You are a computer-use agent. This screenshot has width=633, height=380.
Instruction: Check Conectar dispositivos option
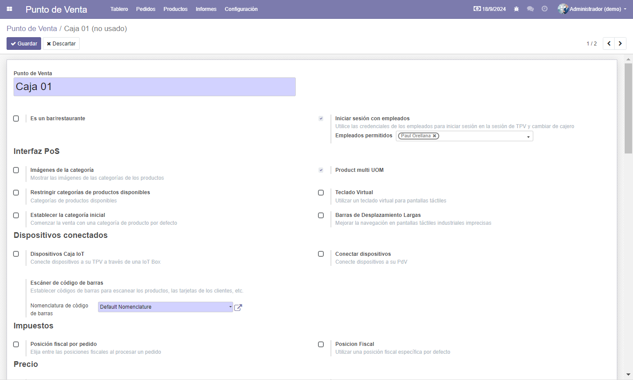[x=321, y=254]
